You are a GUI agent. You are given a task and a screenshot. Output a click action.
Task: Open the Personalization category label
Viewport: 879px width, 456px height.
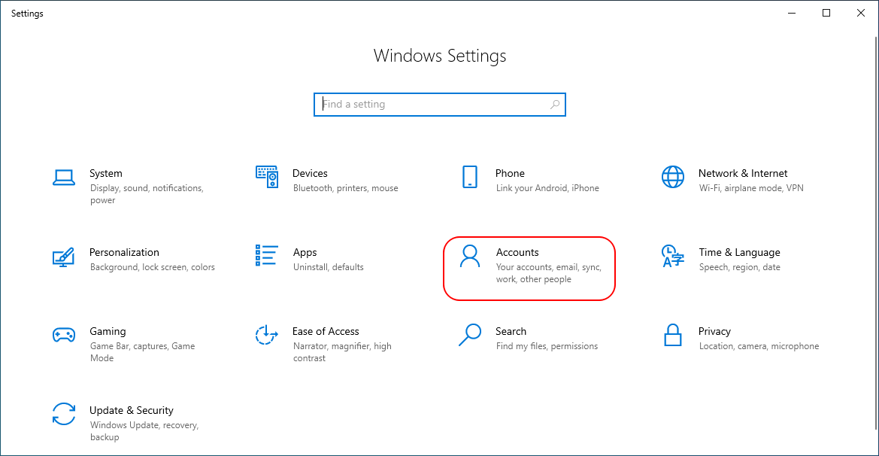[x=124, y=252]
